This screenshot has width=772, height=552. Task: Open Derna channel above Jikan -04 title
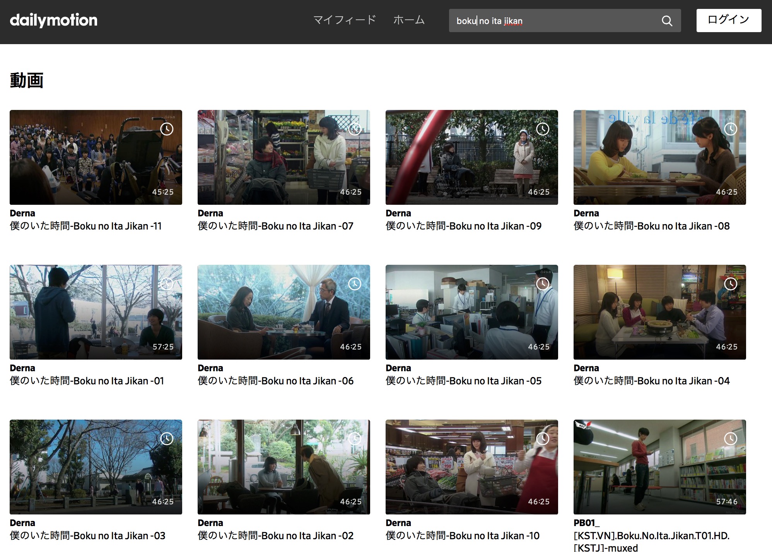coord(586,368)
